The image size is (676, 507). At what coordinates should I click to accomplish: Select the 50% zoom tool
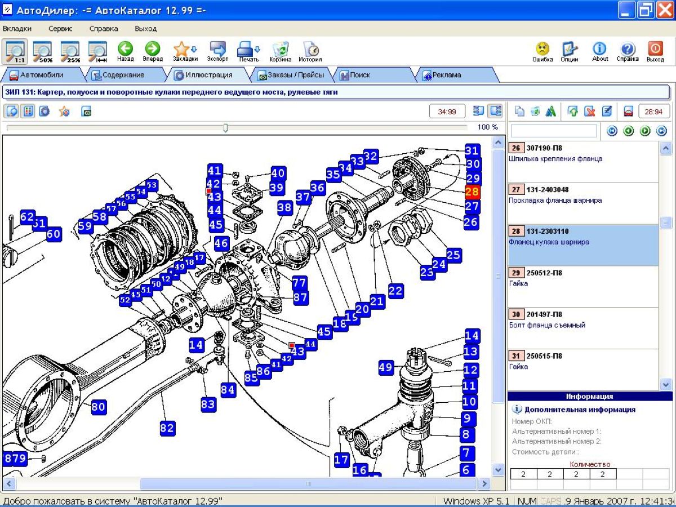tap(43, 51)
